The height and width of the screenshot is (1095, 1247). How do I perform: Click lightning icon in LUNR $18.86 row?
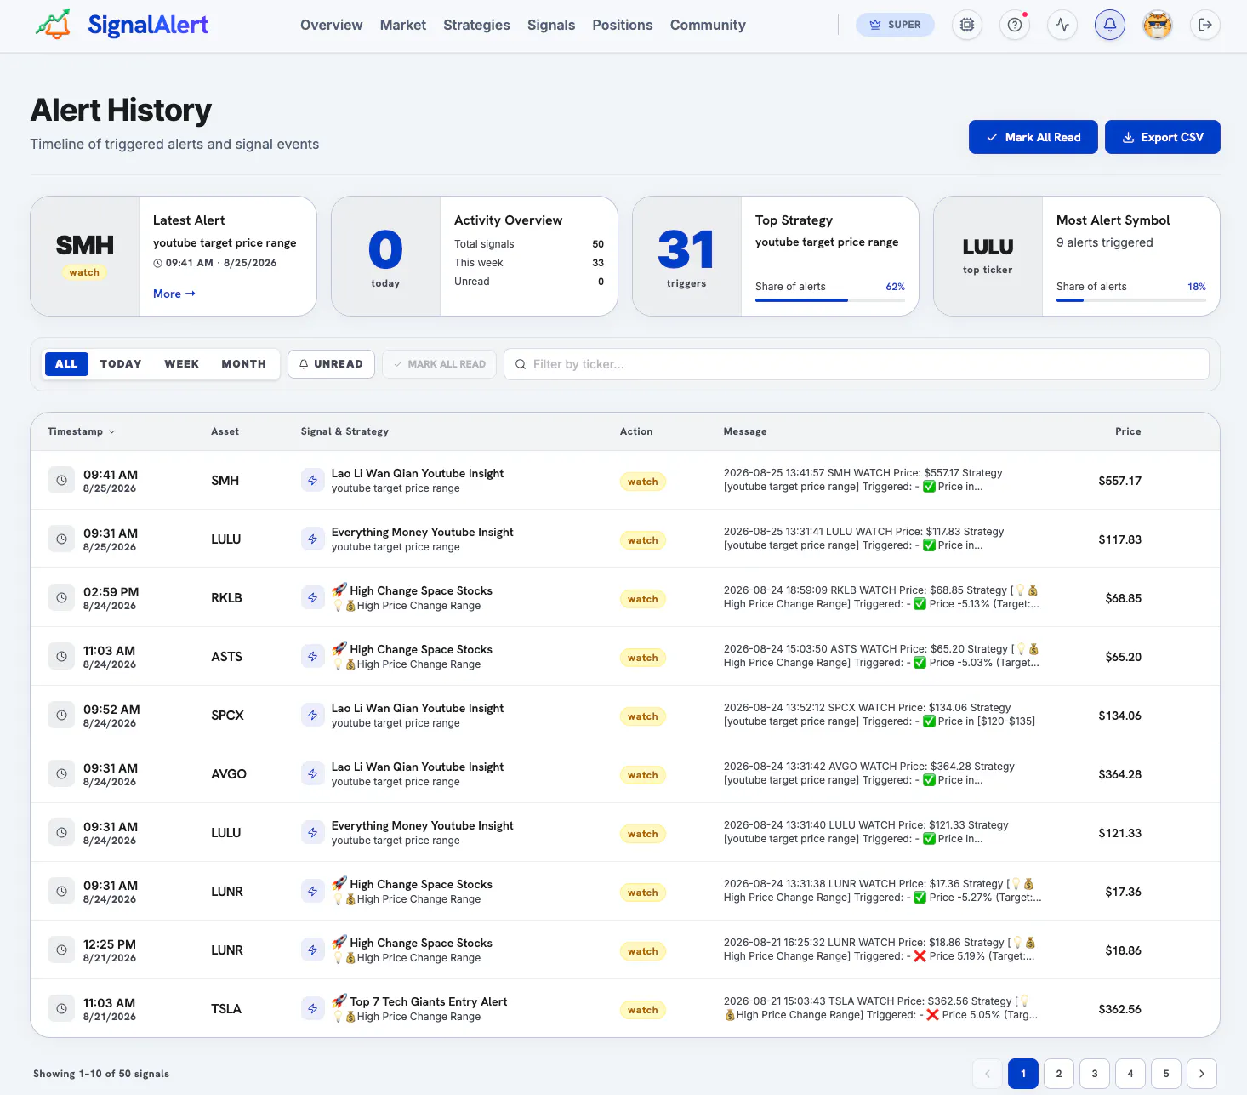pos(312,950)
